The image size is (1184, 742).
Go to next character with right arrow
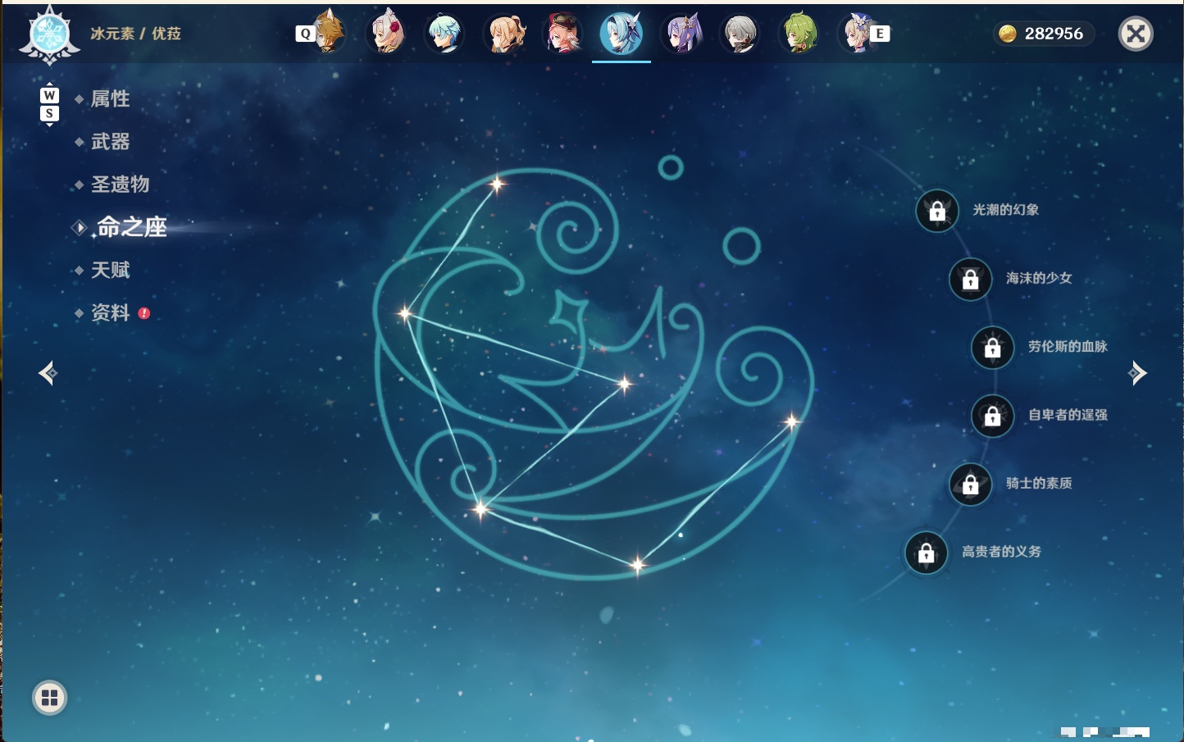tap(1136, 373)
